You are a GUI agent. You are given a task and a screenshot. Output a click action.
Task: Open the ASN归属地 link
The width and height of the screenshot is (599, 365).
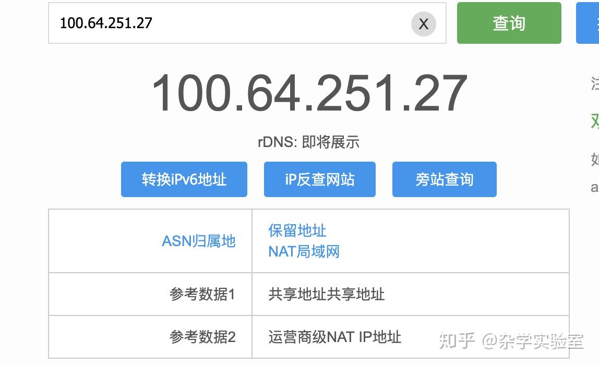(x=198, y=241)
